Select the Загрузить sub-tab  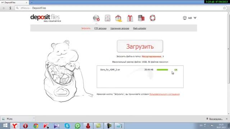coord(86,28)
